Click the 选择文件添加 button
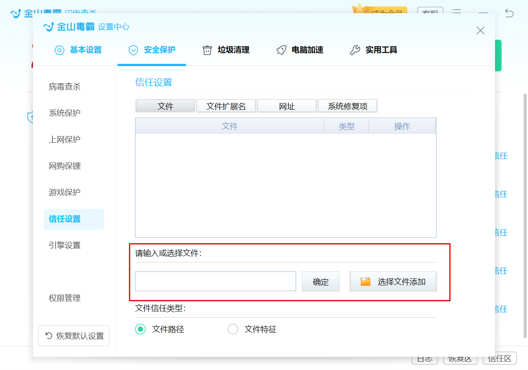 click(x=393, y=282)
